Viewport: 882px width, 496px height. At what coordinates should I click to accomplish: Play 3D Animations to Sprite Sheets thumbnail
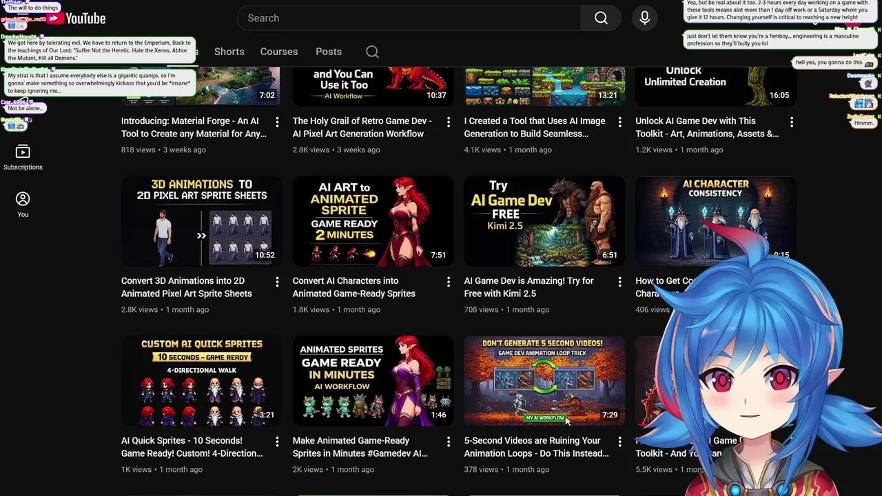point(201,221)
